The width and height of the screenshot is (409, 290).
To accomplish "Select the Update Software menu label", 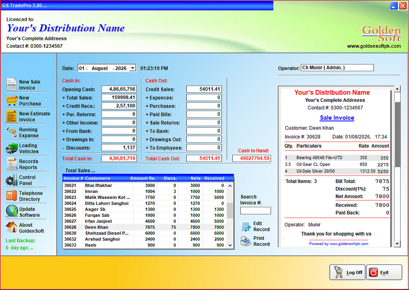I will click(x=30, y=212).
